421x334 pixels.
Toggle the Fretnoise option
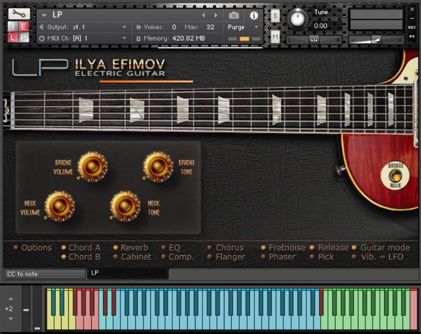(283, 248)
